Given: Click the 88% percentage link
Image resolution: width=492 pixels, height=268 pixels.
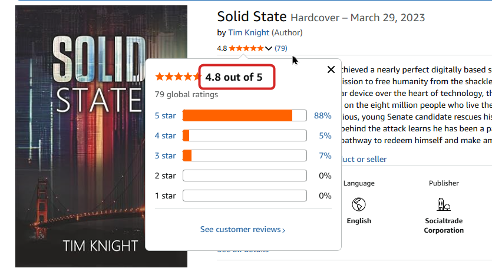Looking at the screenshot, I should click(323, 115).
